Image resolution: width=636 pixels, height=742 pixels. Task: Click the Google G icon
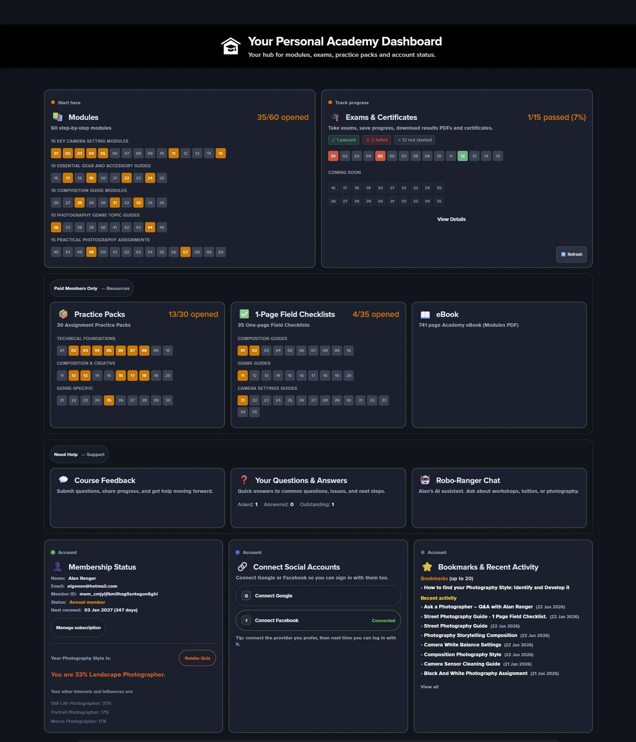pos(246,595)
